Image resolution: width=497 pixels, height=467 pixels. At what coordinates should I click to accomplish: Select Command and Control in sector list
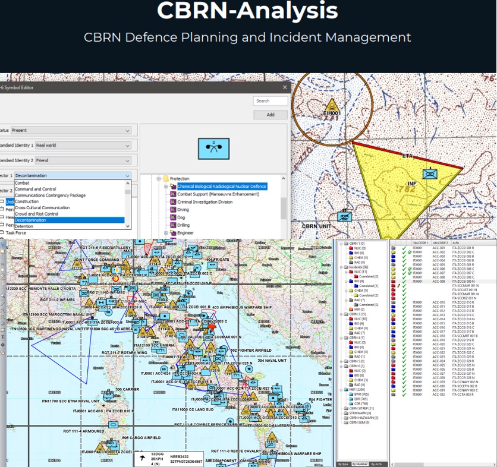click(36, 190)
